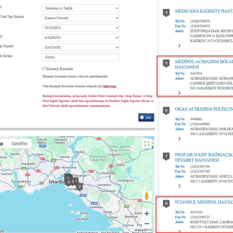Expand details arrow for Okan Acıbadem
Screen dimensions: 233x233
click(179, 139)
